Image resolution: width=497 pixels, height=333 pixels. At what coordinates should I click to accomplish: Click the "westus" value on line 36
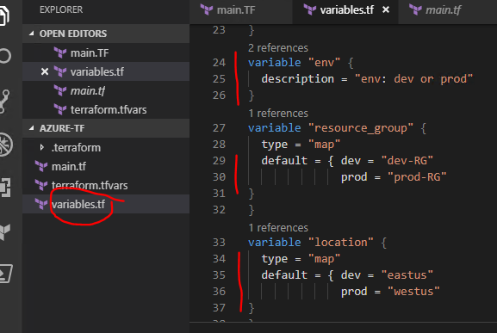(x=413, y=292)
